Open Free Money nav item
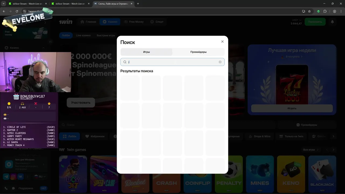The image size is (345, 194). coord(134,22)
